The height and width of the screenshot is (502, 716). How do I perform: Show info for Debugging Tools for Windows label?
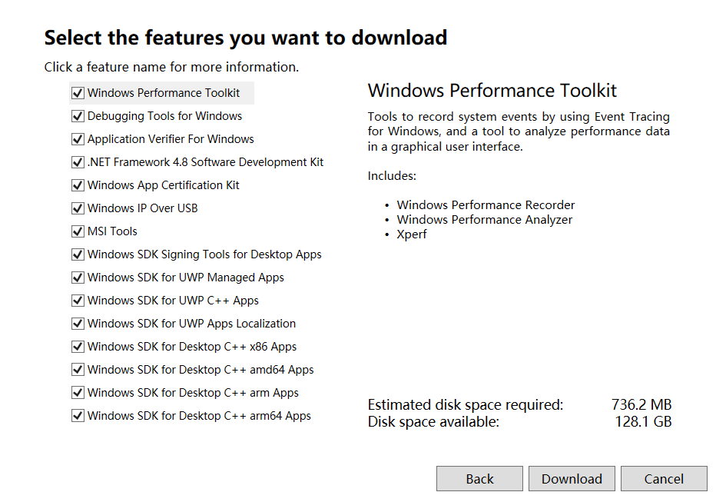point(164,116)
